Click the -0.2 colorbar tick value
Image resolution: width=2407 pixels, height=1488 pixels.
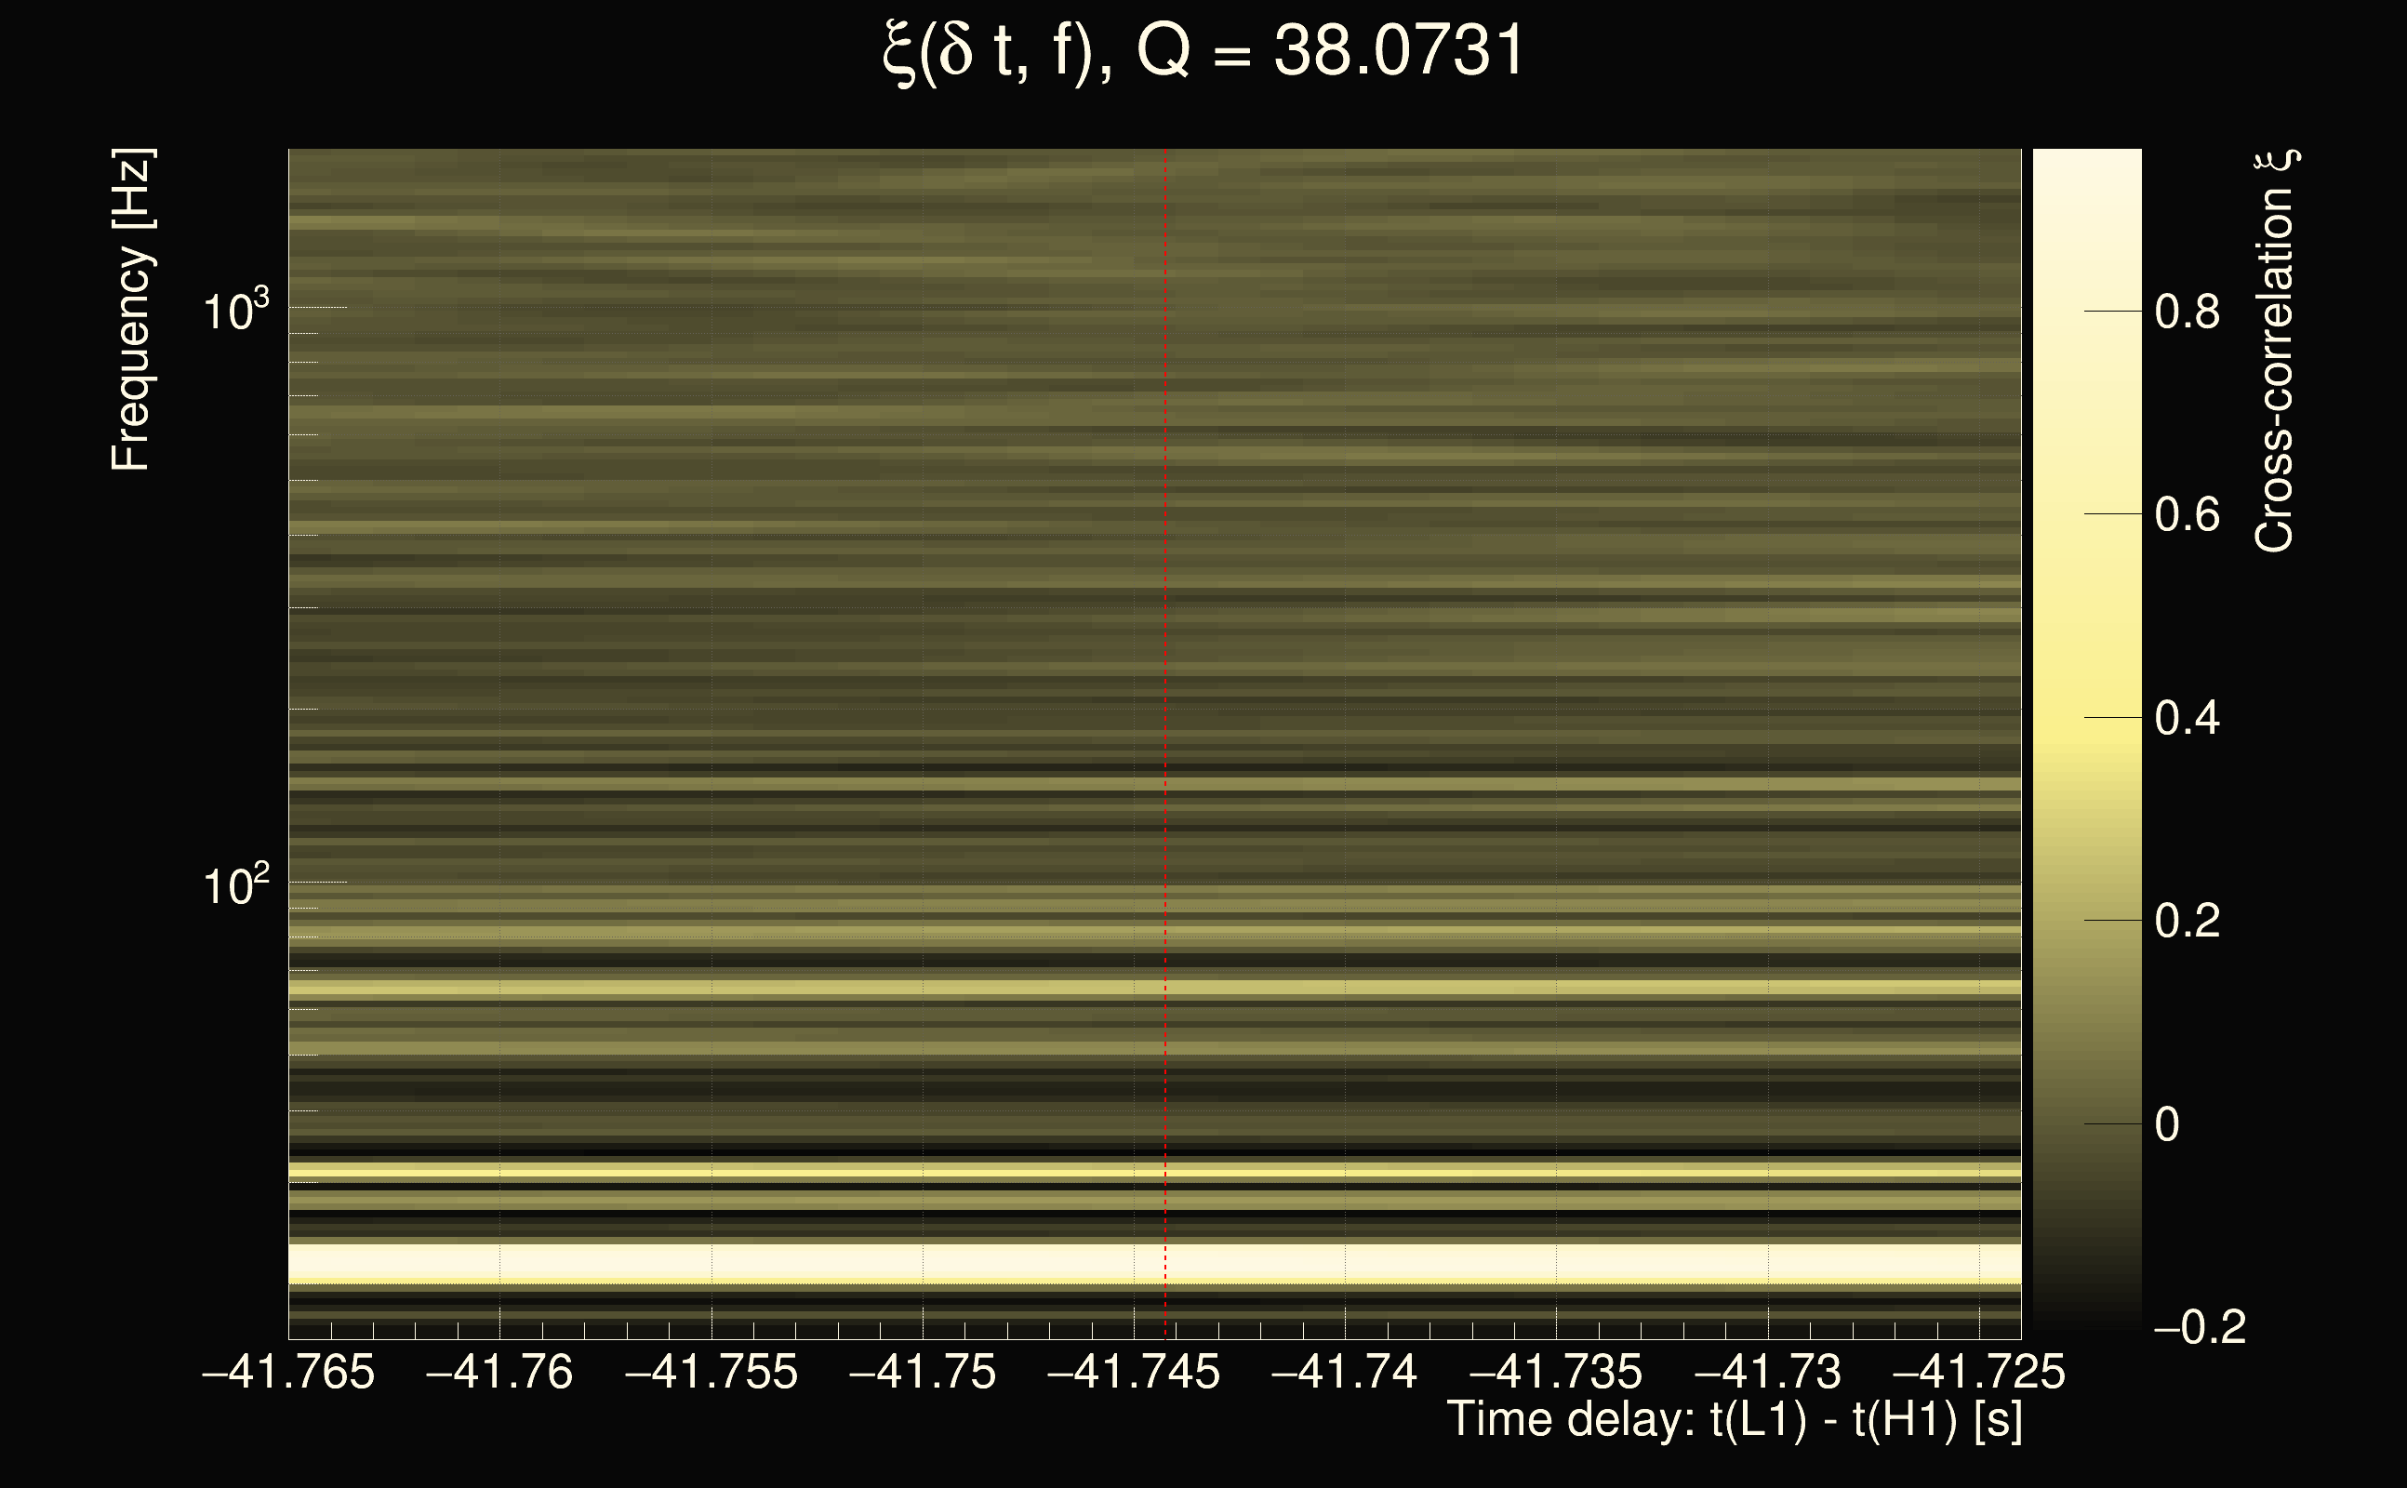(x=2200, y=1328)
